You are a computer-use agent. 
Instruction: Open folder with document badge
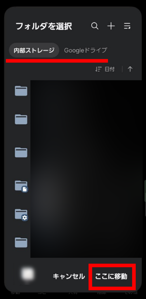(x=21, y=186)
